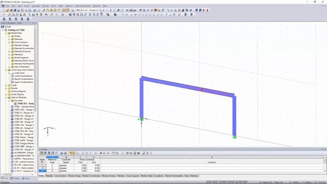
Task: Select node row 2 in Nodes table
Action: click(x=42, y=168)
